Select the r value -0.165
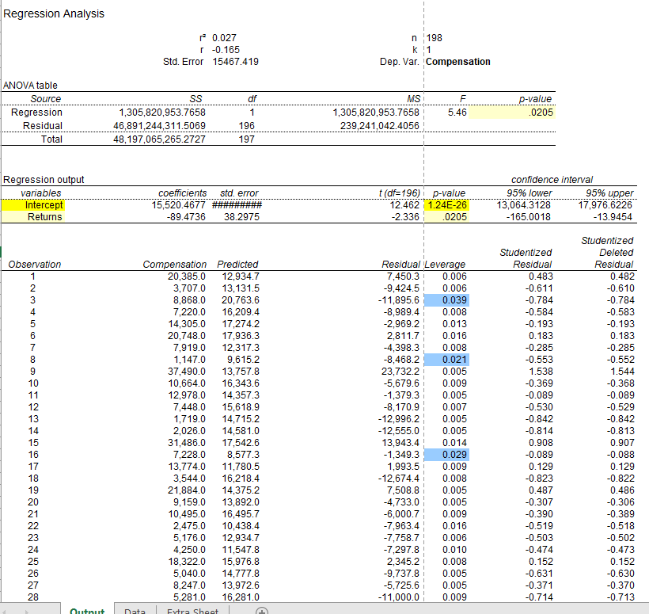649x614 pixels. click(226, 50)
